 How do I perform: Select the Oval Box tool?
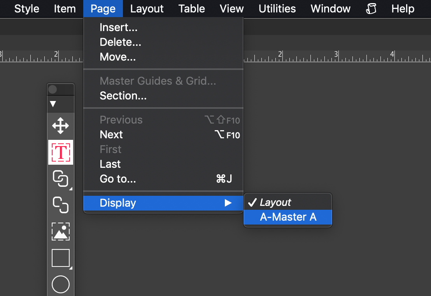point(60,284)
